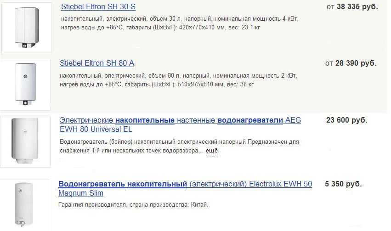Click the AEG EWH 80 heater thumbnail
This screenshot has height=231, width=391.
pos(25,141)
